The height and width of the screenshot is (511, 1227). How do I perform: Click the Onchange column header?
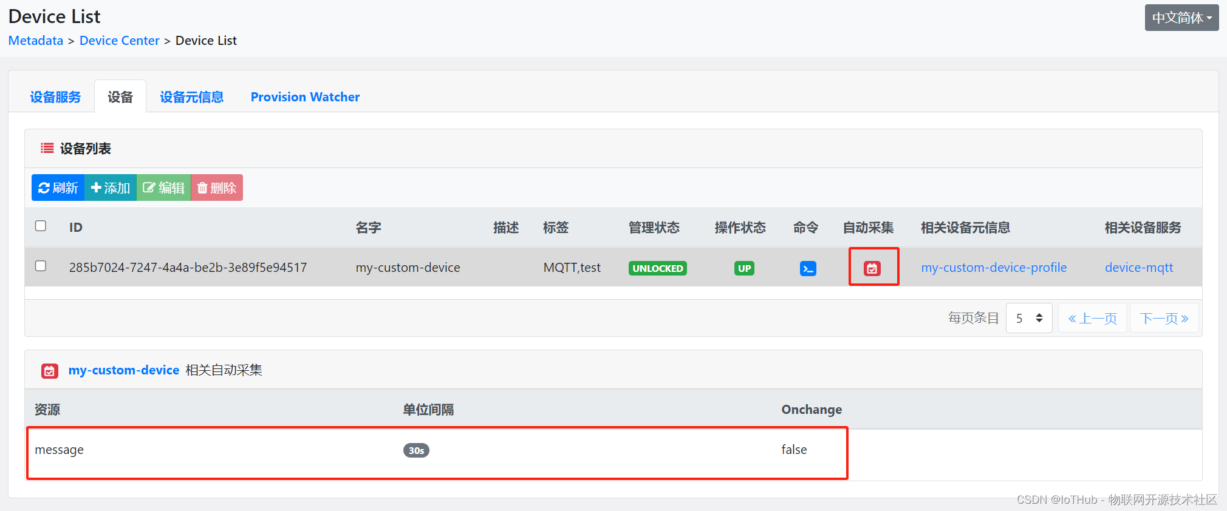812,410
